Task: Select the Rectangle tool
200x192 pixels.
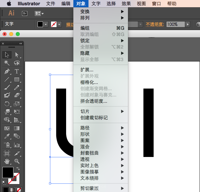Action: coord(17,79)
